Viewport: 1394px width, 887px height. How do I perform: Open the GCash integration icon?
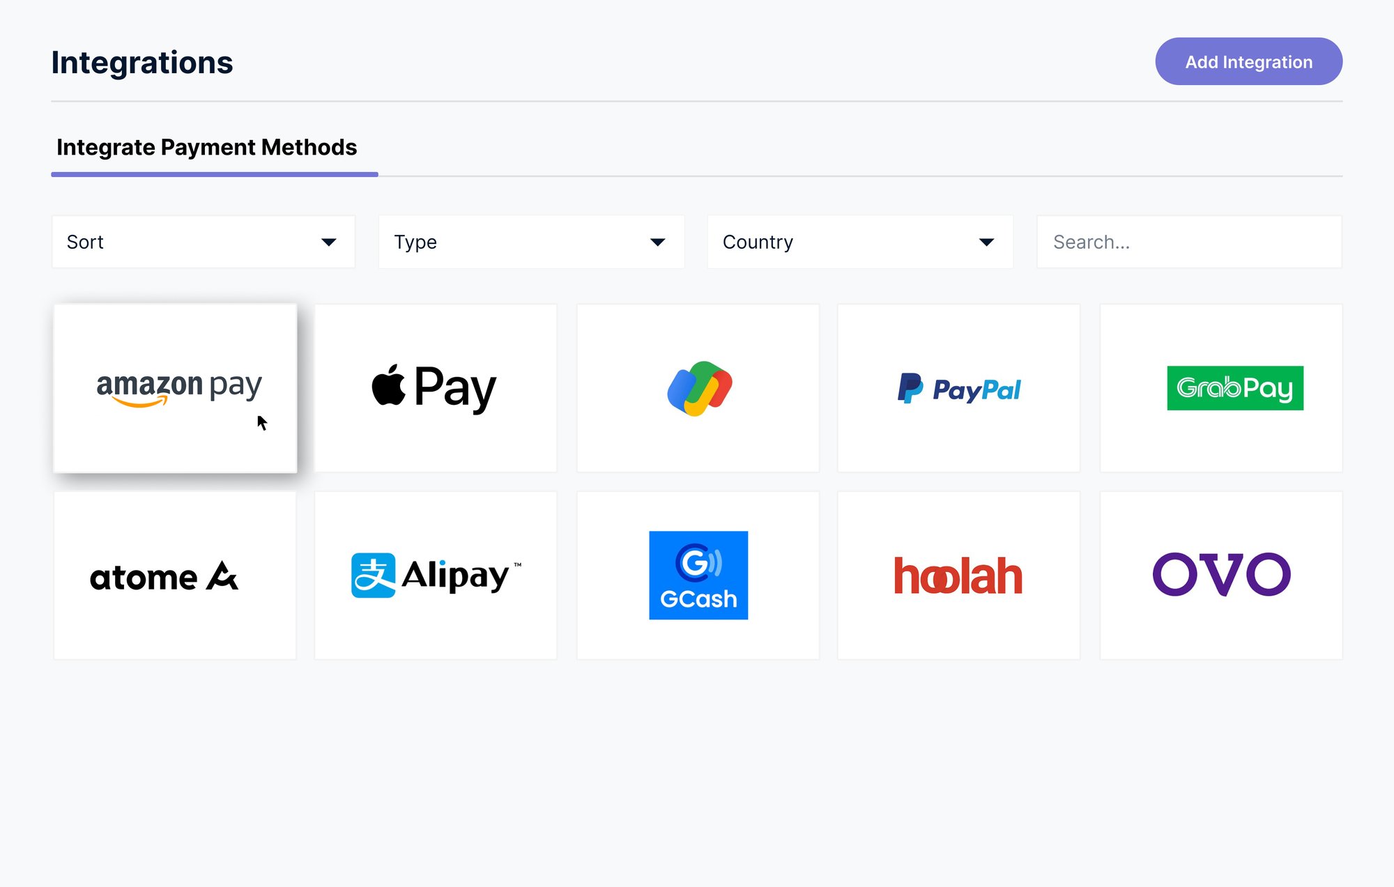(697, 574)
